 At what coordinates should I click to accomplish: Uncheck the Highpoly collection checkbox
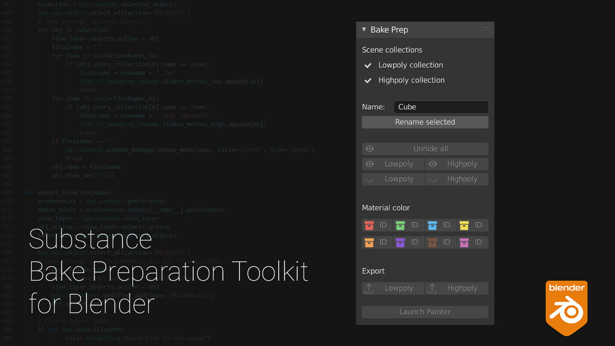coord(368,81)
